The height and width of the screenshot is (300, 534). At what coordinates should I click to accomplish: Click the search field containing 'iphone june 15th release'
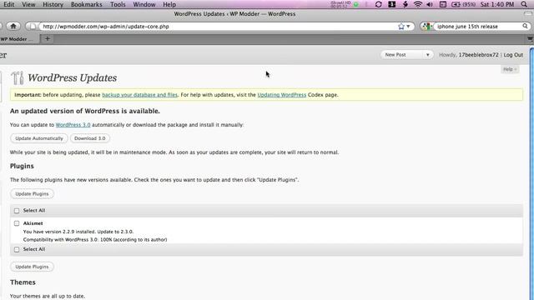click(x=478, y=26)
